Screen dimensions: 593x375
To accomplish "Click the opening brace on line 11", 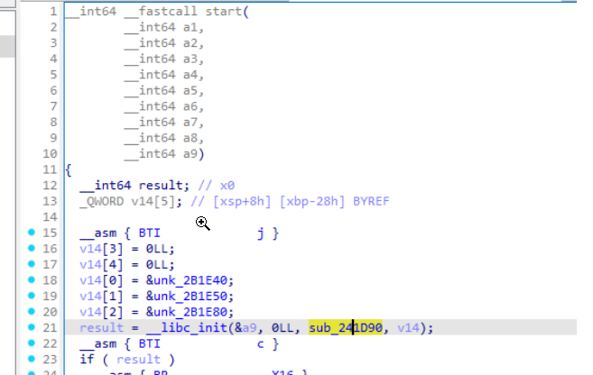I will (69, 170).
